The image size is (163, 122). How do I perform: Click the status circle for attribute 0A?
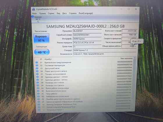38,88
